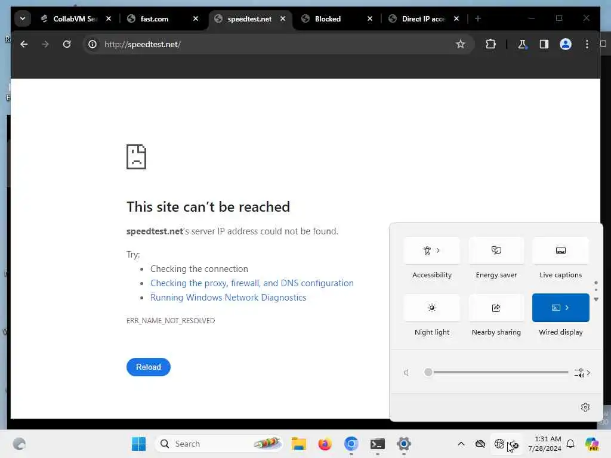Close the Blocked tab

[370, 18]
